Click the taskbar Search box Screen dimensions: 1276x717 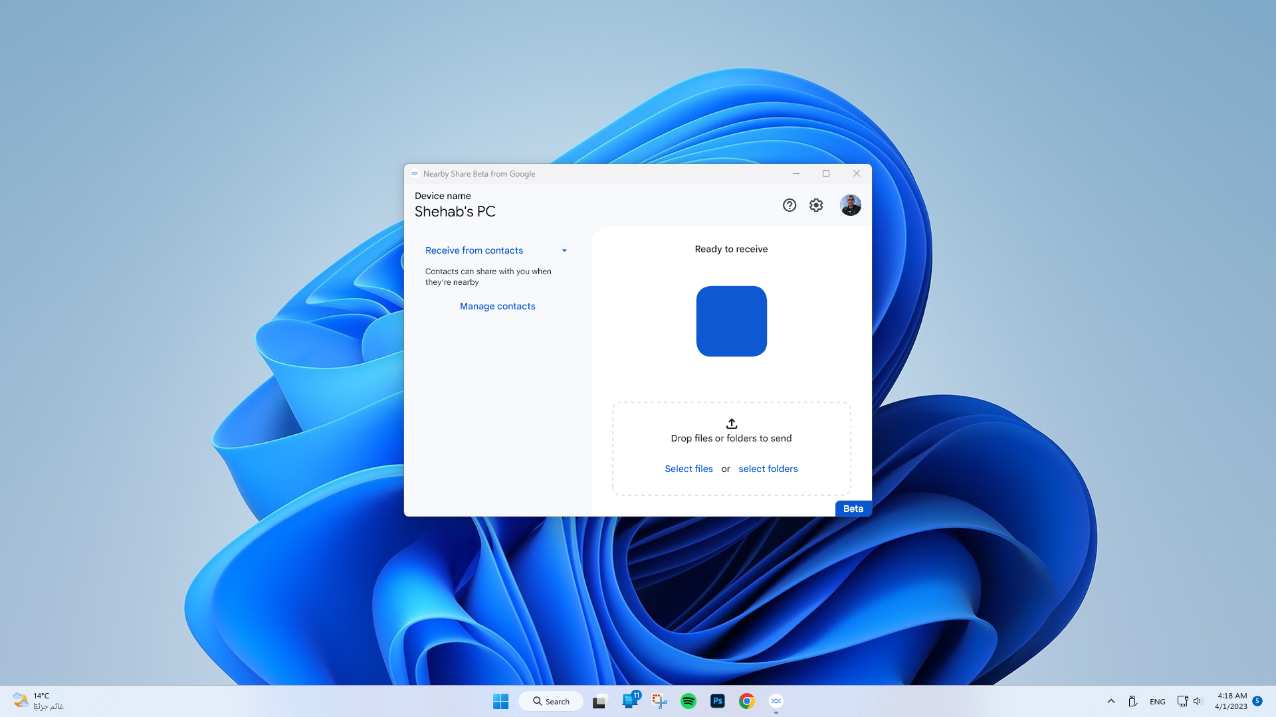click(x=551, y=701)
